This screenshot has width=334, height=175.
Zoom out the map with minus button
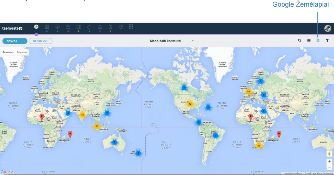point(329,167)
